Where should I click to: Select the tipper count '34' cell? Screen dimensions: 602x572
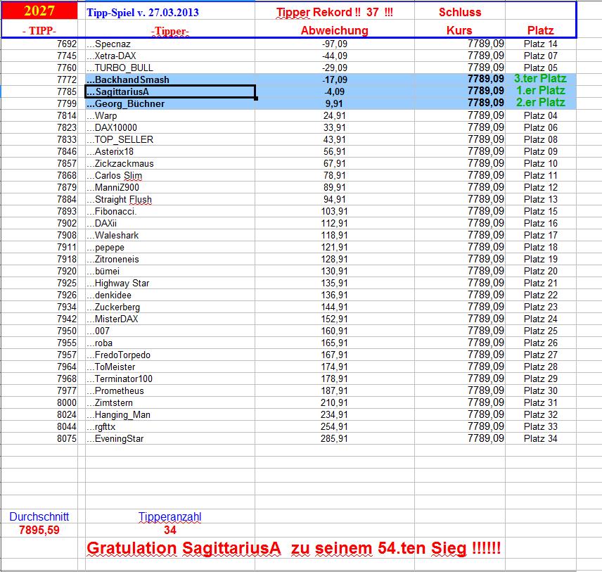coord(169,530)
